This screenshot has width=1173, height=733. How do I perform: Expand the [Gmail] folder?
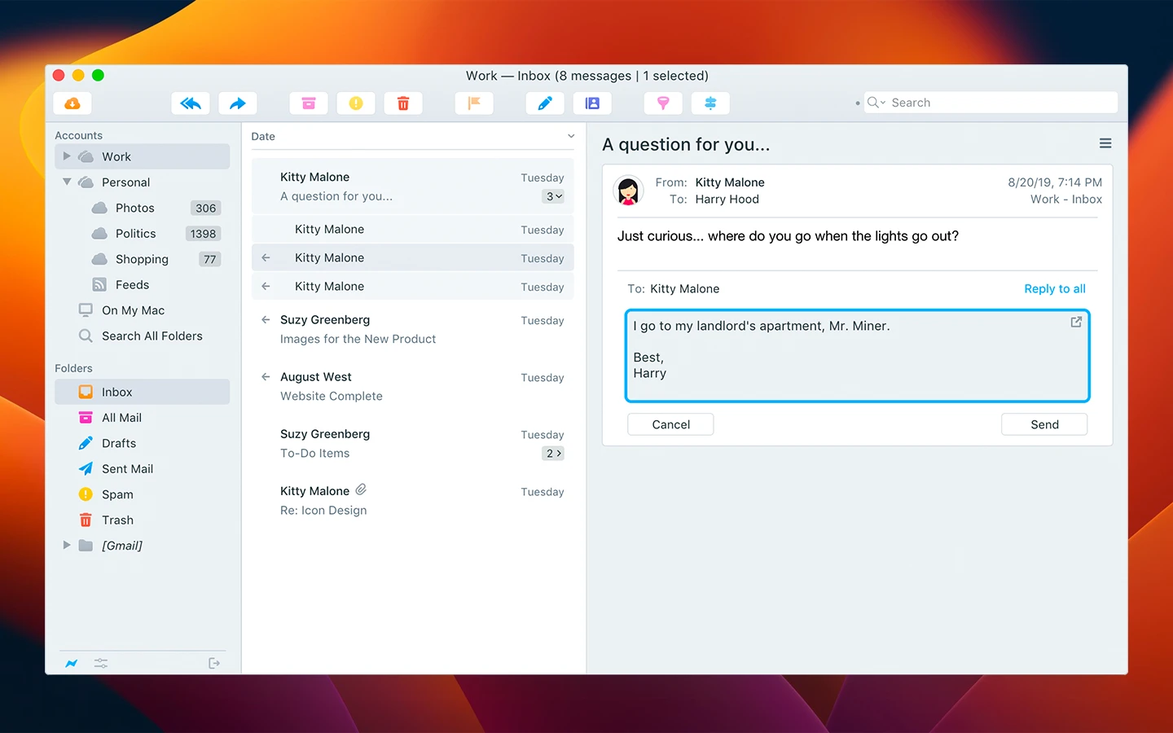pos(67,545)
